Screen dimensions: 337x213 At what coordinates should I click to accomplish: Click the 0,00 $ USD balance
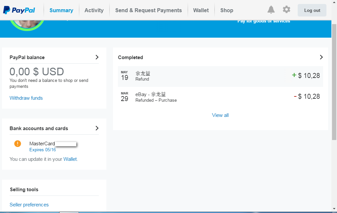tap(37, 72)
